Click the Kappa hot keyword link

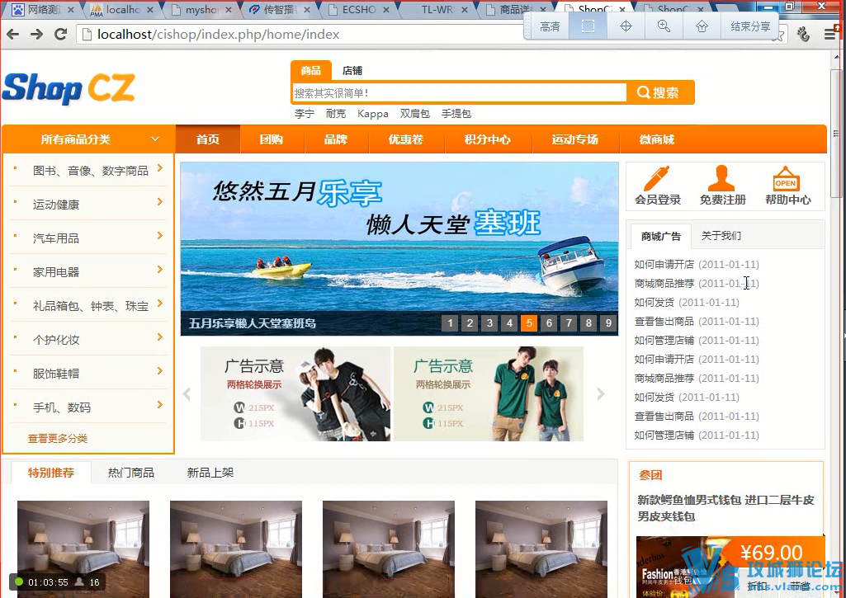point(373,114)
